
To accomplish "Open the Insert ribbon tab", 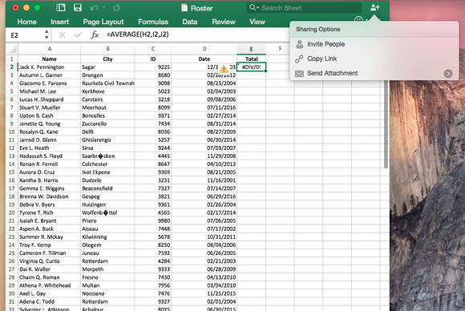I will (x=59, y=22).
